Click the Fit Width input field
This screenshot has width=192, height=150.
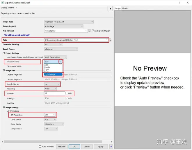[54, 93]
